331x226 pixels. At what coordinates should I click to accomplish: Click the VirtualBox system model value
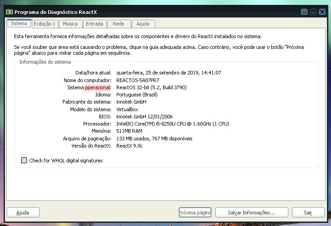coord(127,109)
